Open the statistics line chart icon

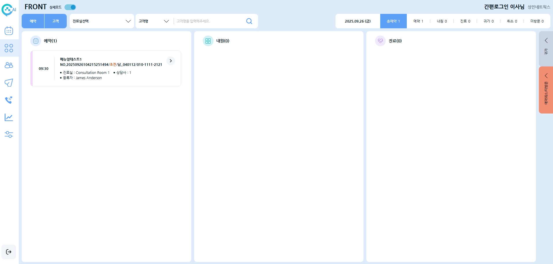pyautogui.click(x=9, y=117)
